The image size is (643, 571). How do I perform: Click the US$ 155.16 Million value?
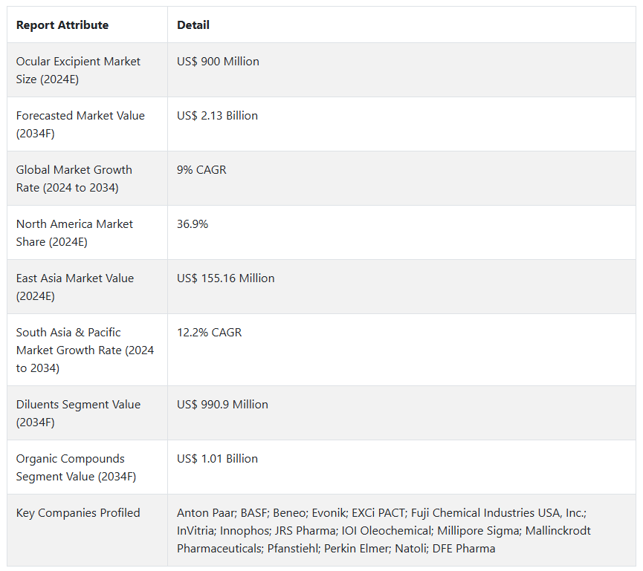pyautogui.click(x=225, y=278)
